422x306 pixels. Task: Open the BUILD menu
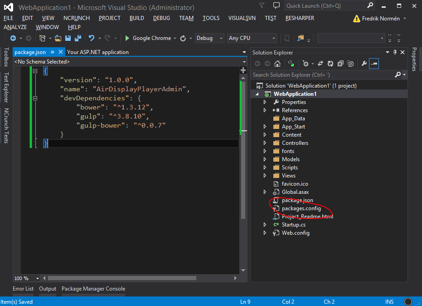click(137, 18)
